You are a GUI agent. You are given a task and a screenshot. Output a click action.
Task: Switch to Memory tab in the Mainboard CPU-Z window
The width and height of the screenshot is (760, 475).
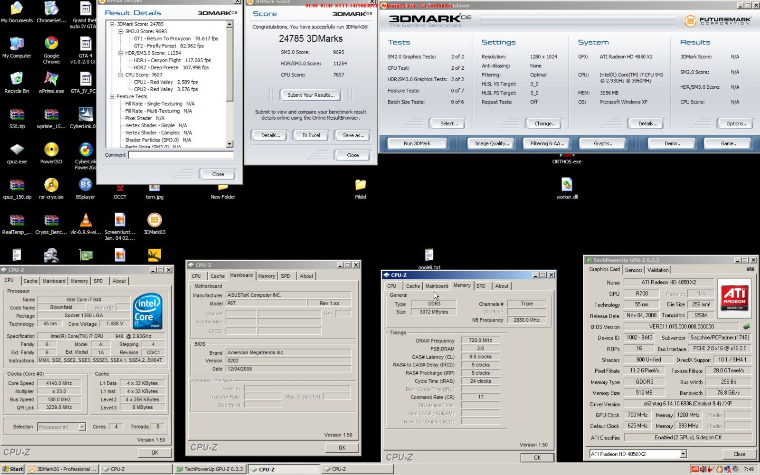tap(266, 276)
